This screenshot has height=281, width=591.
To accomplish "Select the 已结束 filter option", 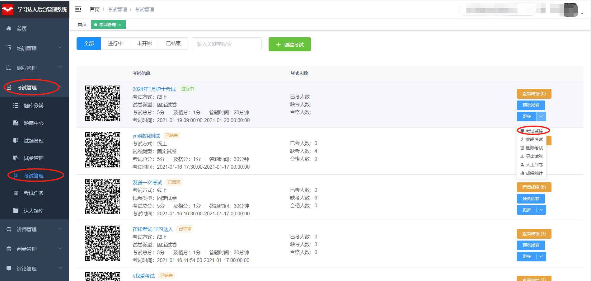I will coord(173,44).
